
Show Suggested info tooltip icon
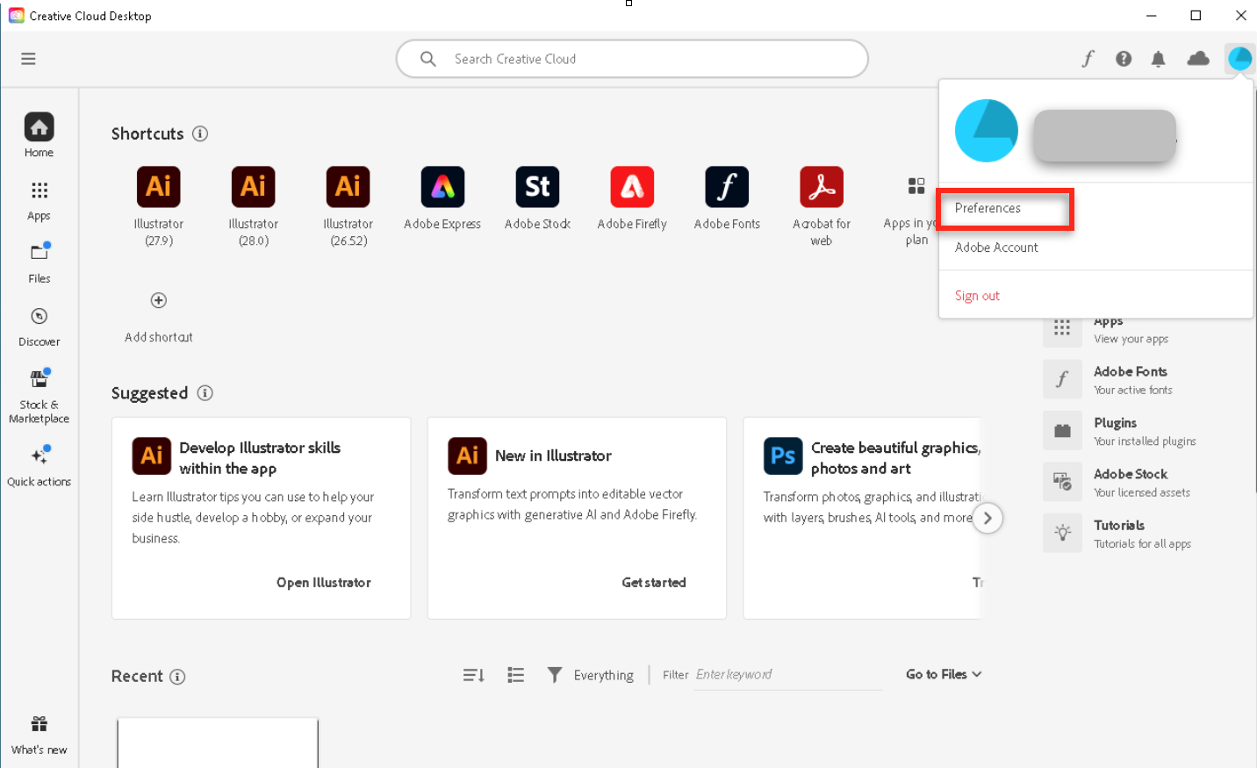pos(205,392)
